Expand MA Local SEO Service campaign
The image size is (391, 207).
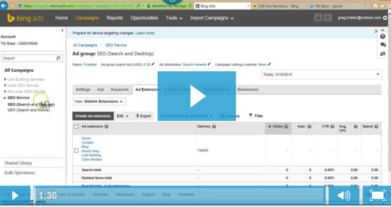point(5,91)
